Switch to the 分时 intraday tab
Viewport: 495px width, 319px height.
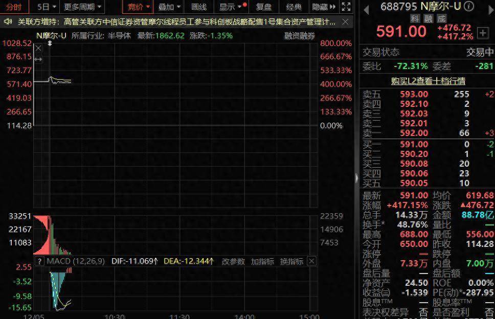[14, 7]
